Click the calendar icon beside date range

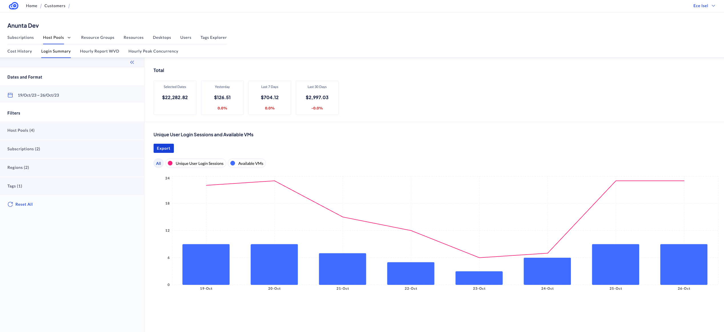pos(10,95)
